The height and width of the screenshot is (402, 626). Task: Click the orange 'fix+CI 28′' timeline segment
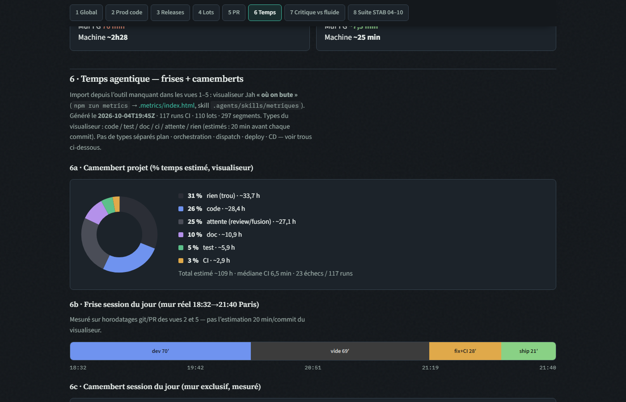[465, 351]
